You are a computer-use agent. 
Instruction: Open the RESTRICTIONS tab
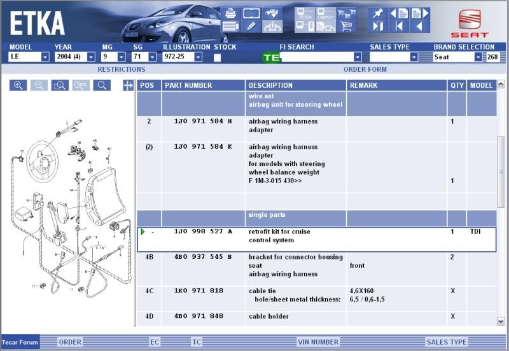[122, 69]
